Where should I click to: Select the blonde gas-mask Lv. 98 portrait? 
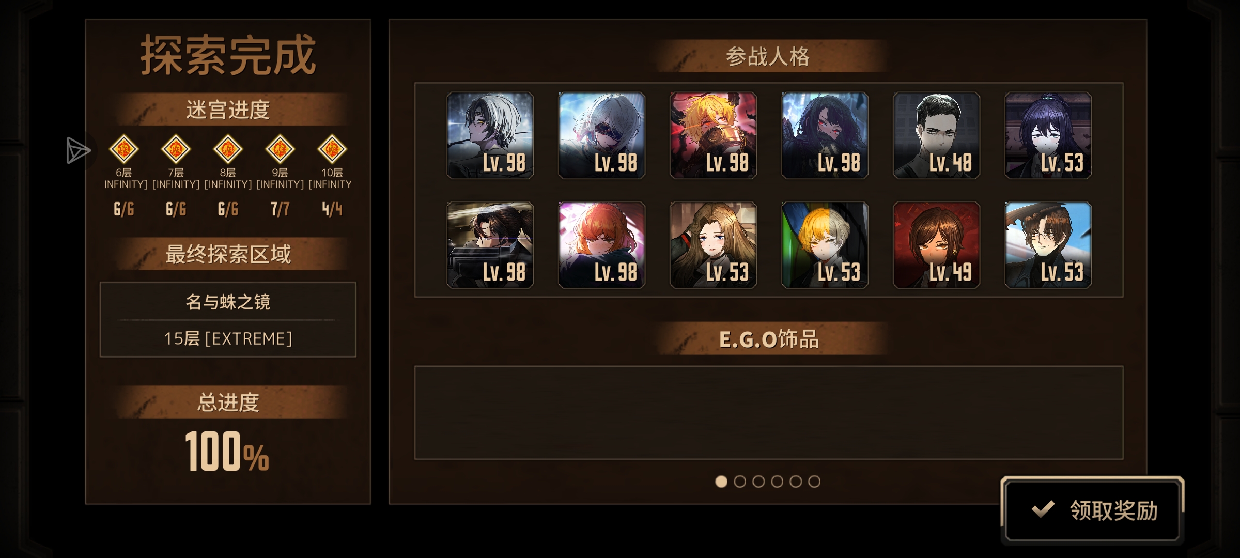(713, 135)
